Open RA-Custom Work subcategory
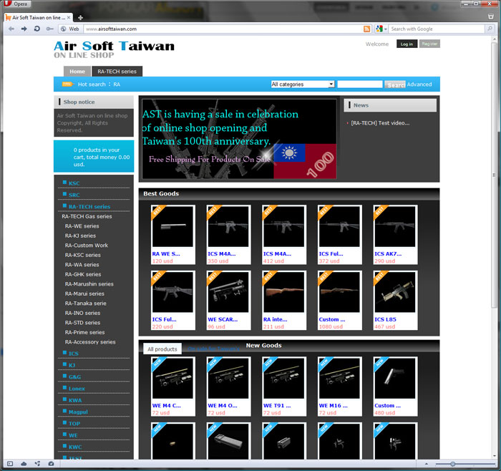 pos(87,246)
